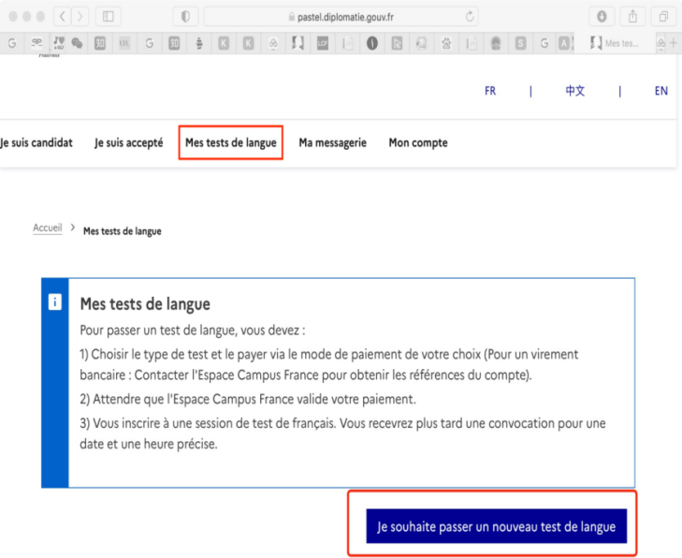Click the text 'Pour passer un test de langue, vous devez :'

pos(192,330)
